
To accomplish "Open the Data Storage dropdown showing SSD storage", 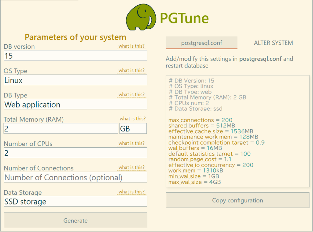I will pyautogui.click(x=75, y=201).
